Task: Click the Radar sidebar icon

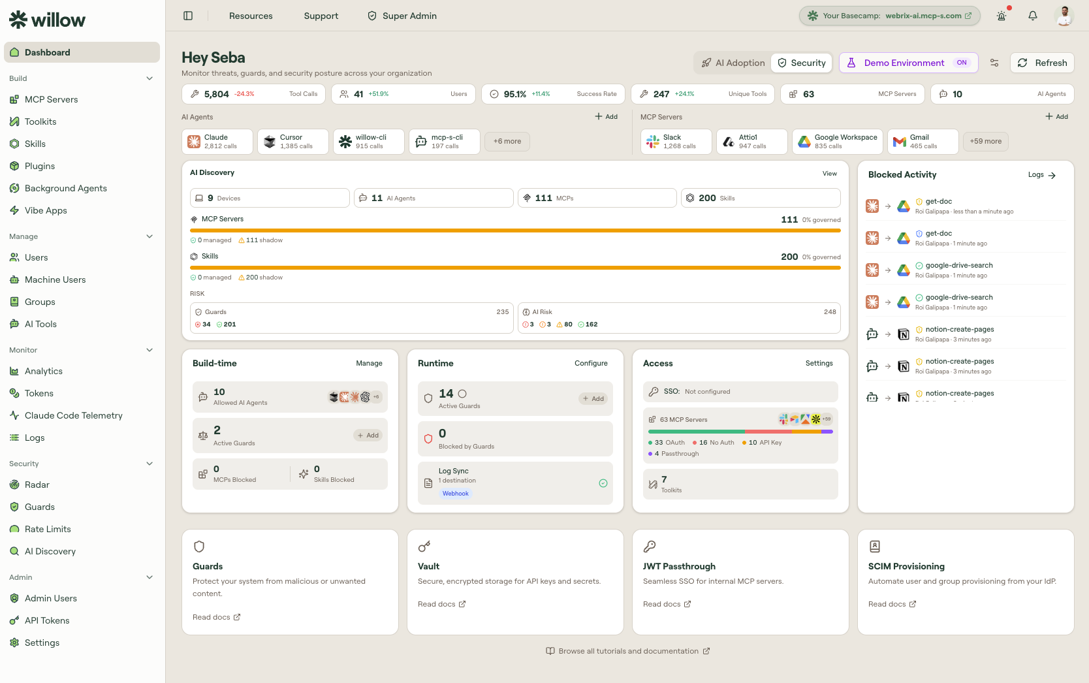Action: [14, 484]
